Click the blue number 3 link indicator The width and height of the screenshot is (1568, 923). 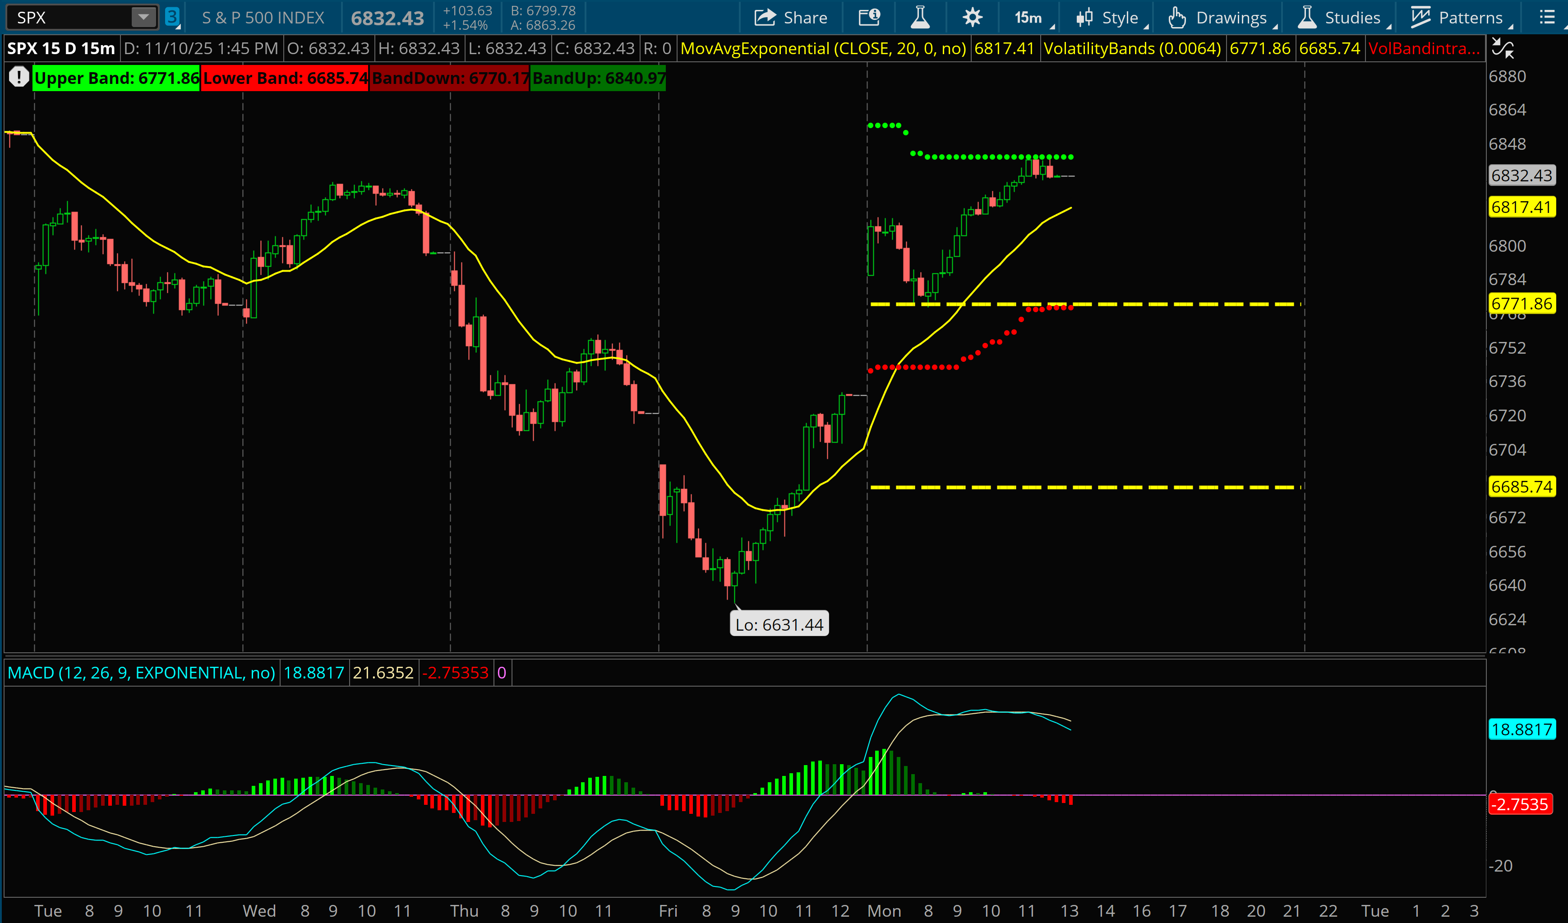tap(172, 18)
